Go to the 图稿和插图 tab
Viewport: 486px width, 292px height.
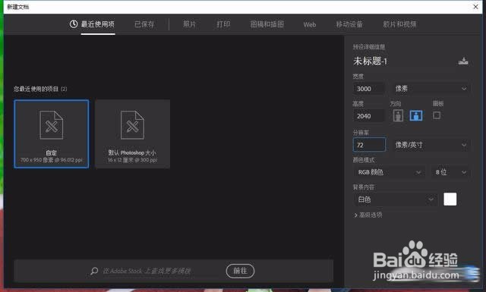click(267, 24)
